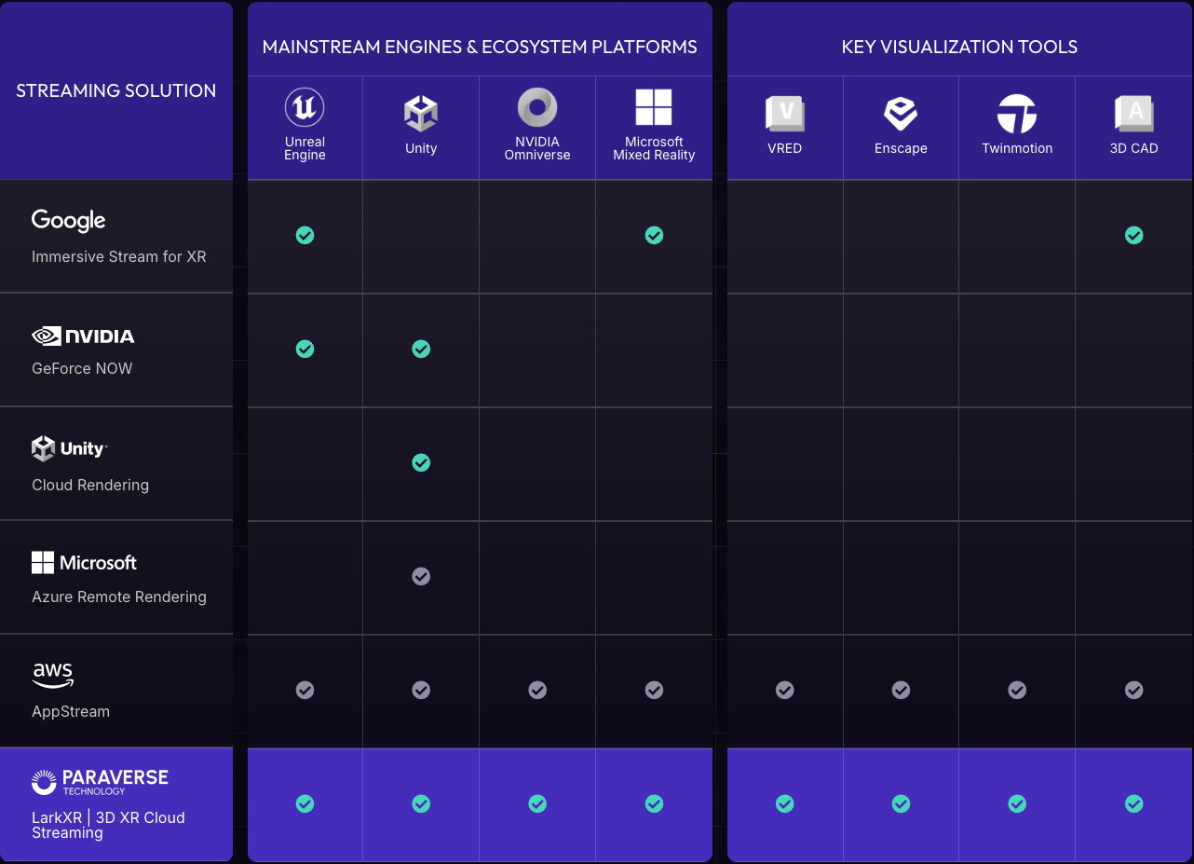Click the 'GeForce NOW' label
Image resolution: width=1194 pixels, height=864 pixels.
click(82, 368)
